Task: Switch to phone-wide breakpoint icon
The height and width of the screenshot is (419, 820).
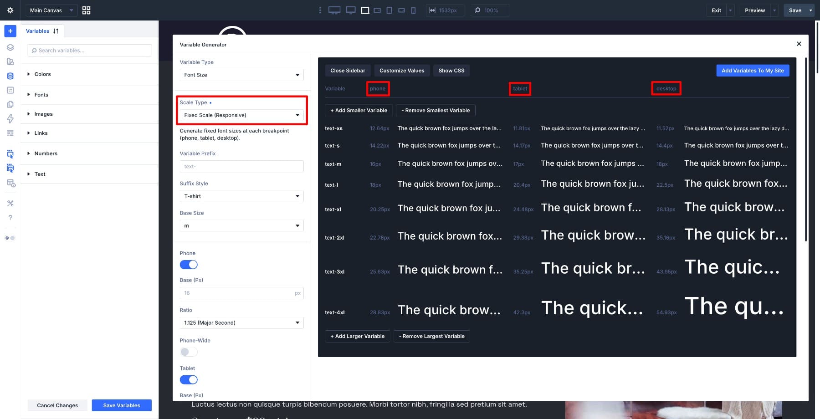Action: point(401,10)
